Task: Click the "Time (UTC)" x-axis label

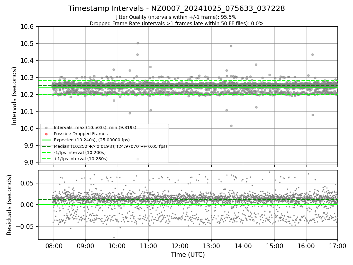Action: [x=188, y=255]
